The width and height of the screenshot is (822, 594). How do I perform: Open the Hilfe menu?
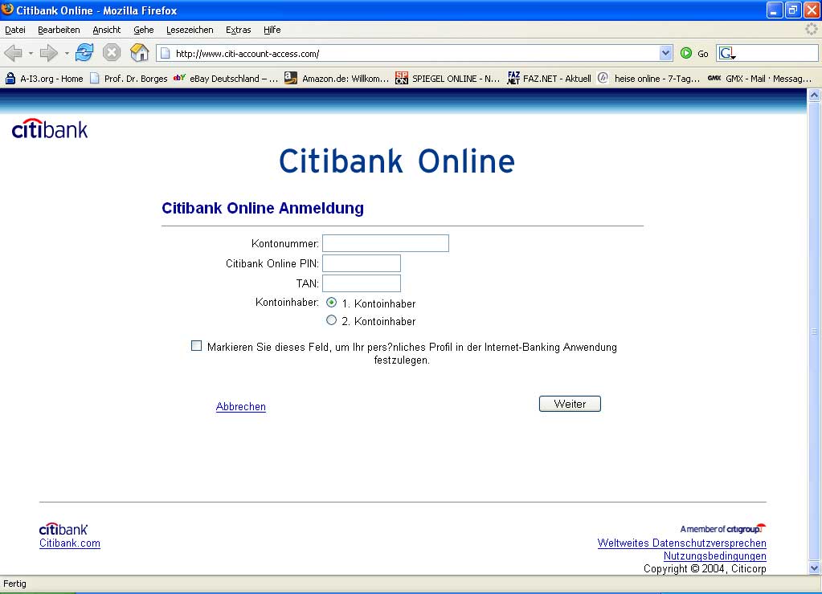pyautogui.click(x=272, y=30)
